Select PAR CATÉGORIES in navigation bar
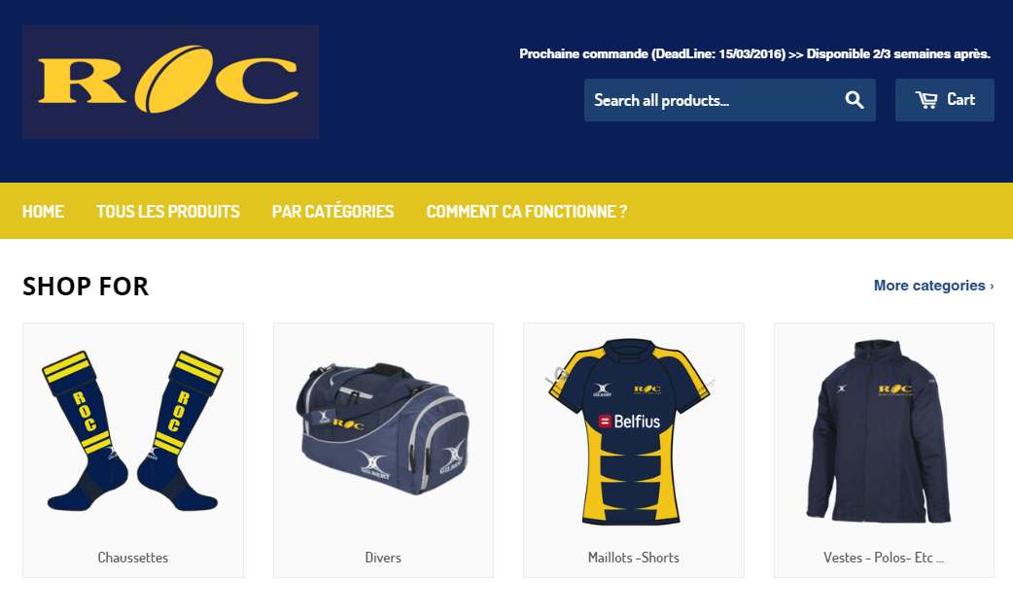Screen dimensions: 1013x611 click(332, 212)
